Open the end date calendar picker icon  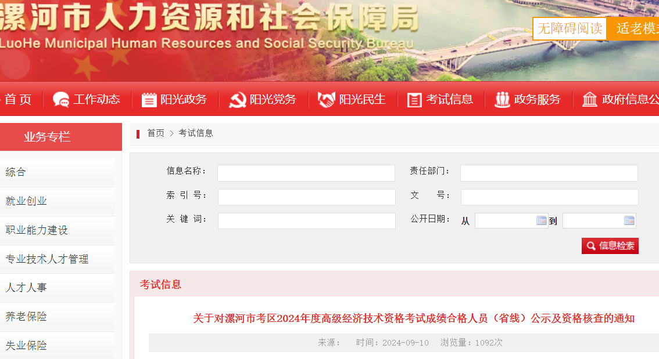pyautogui.click(x=629, y=220)
